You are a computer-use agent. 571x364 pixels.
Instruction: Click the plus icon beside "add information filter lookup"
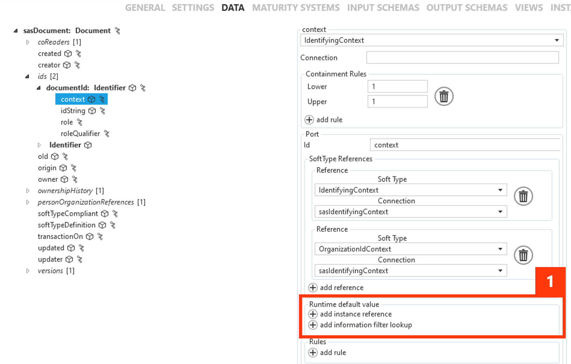click(313, 325)
